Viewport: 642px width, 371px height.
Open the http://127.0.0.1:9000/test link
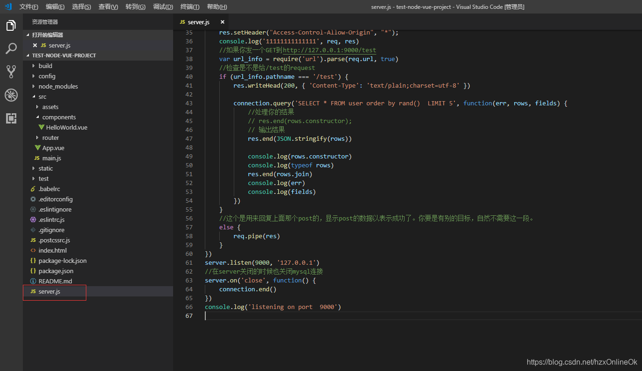point(329,50)
